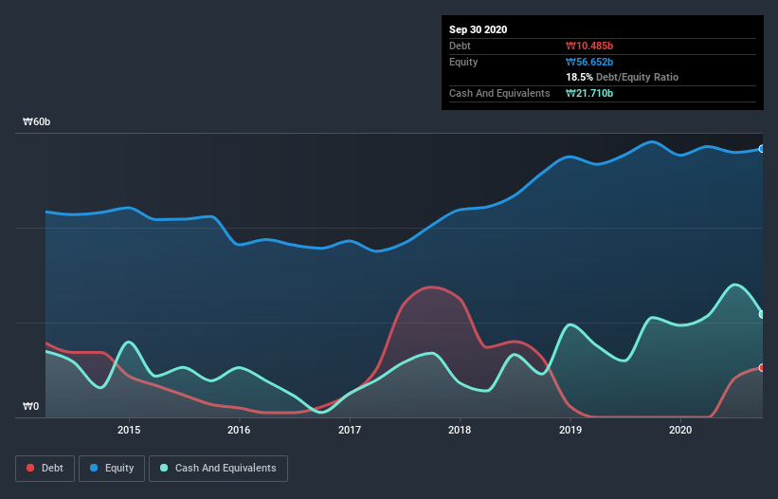
Task: Click the Debt row label in tooltip
Action: (460, 46)
